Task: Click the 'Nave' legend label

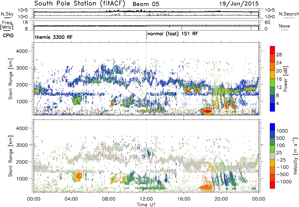Action: 284,26
